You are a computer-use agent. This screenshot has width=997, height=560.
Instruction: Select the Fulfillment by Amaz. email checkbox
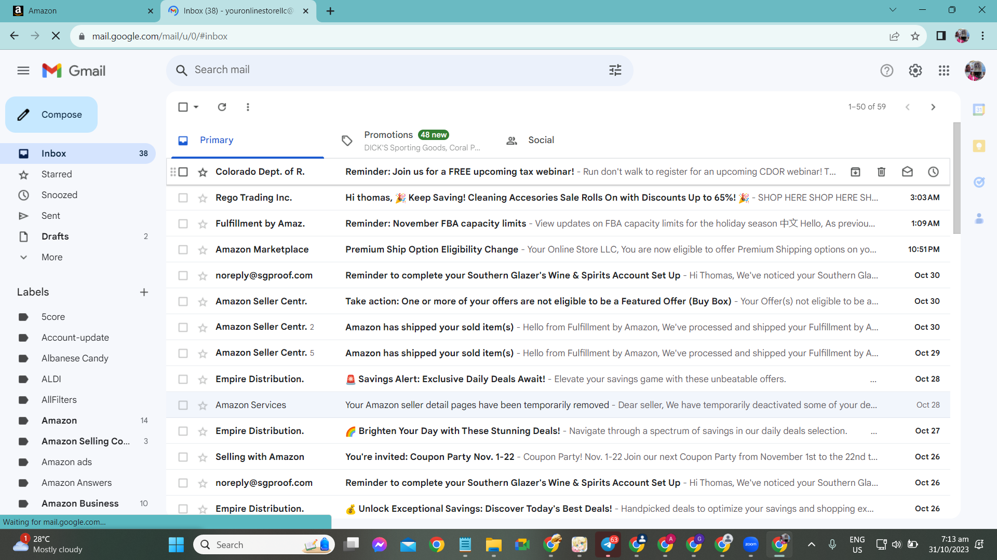coord(183,223)
